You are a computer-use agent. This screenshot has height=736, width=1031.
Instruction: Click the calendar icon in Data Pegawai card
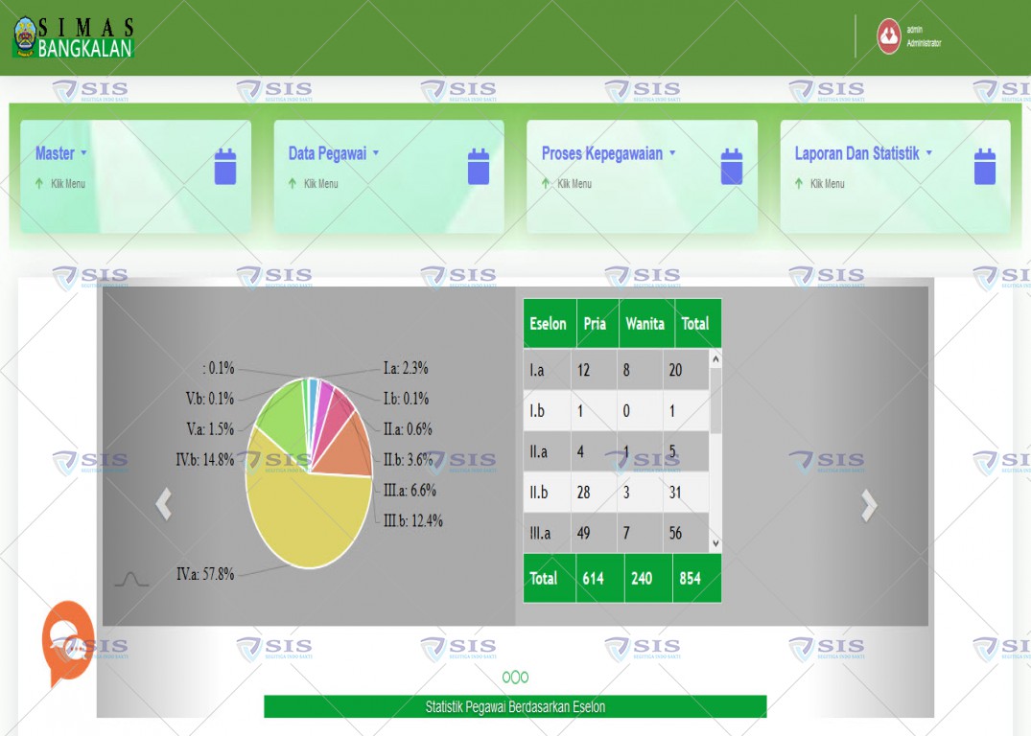[x=478, y=166]
